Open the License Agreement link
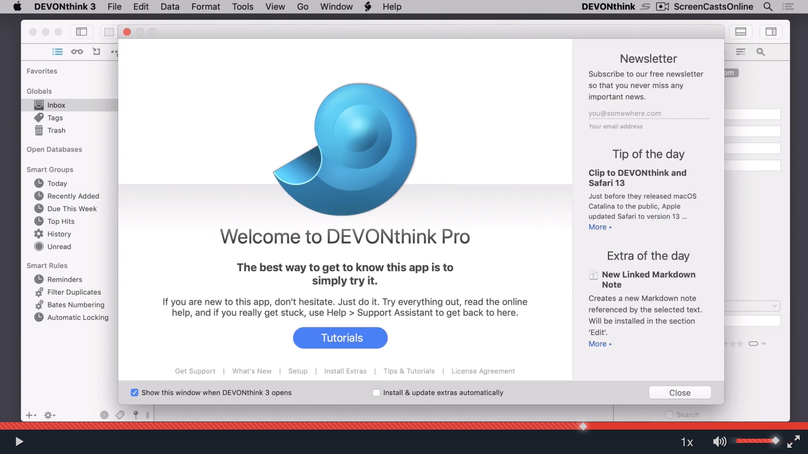Image resolution: width=808 pixels, height=454 pixels. click(483, 371)
